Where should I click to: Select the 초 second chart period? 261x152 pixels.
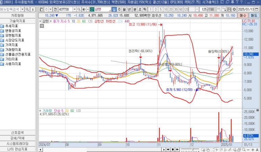click(140, 9)
